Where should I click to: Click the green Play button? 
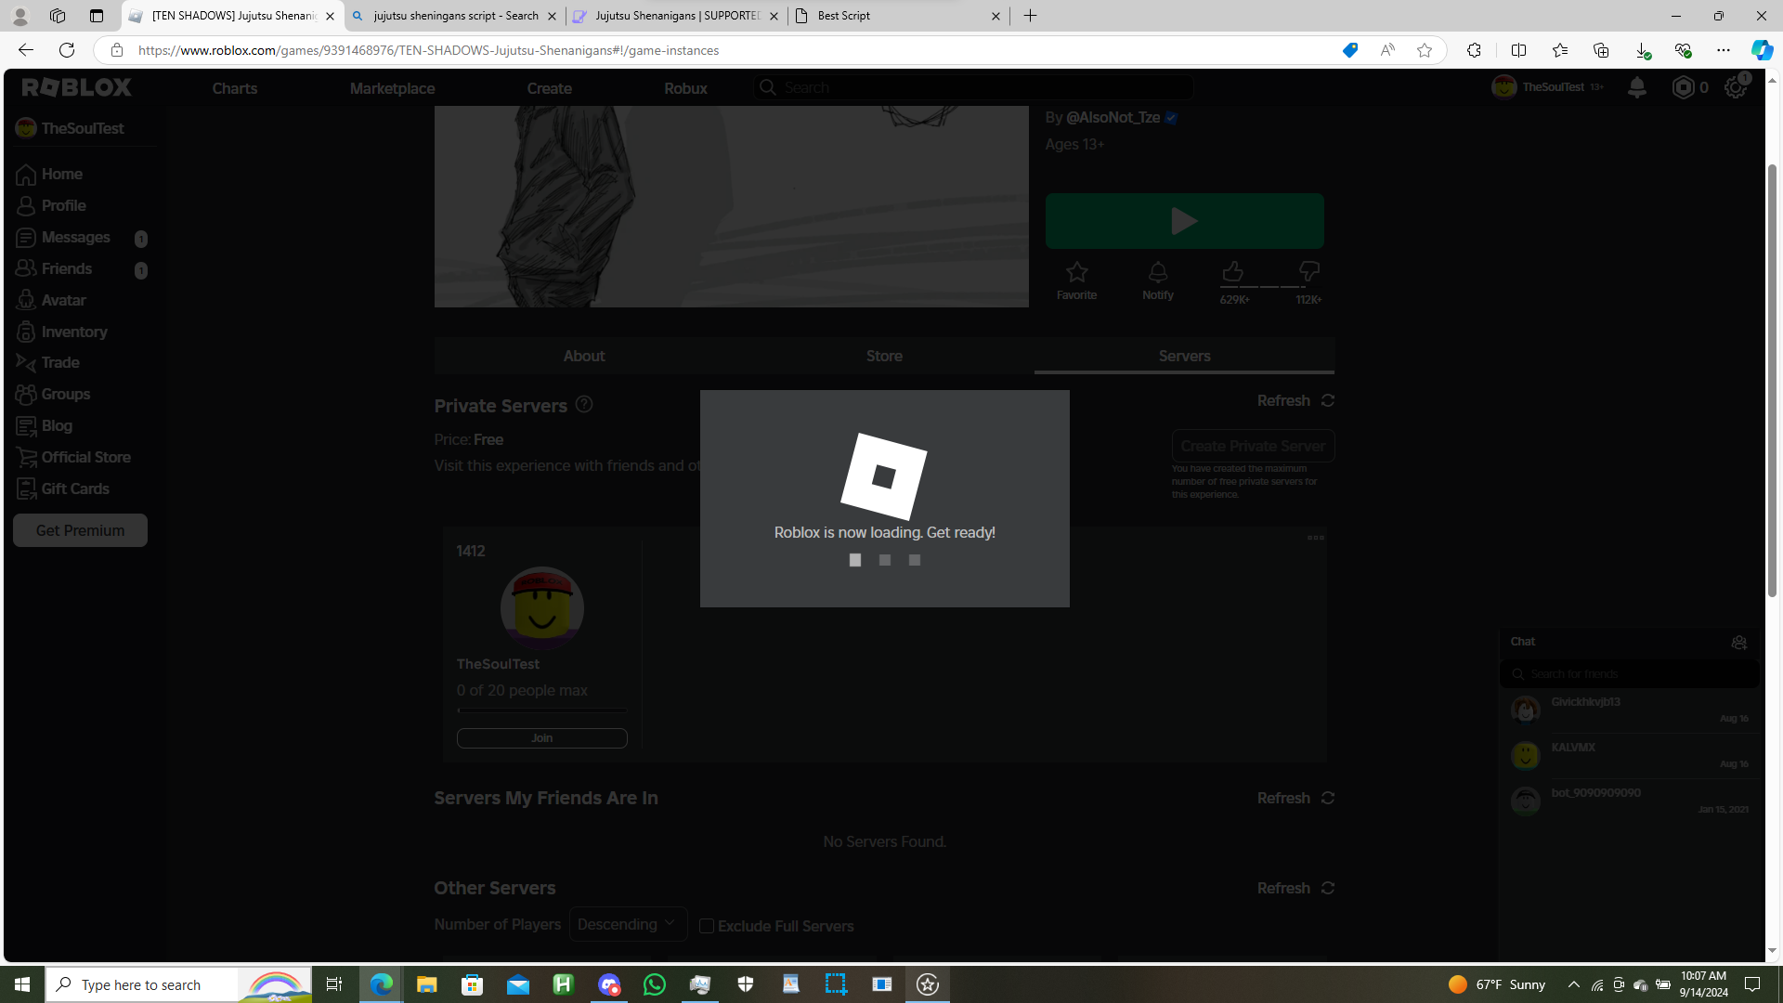pos(1184,221)
